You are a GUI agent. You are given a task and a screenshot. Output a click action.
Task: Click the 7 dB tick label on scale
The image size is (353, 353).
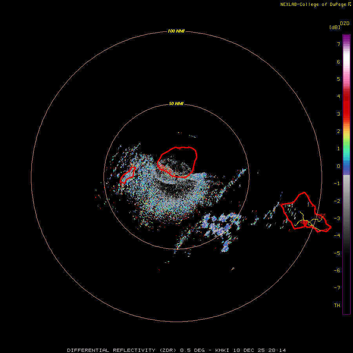(x=338, y=44)
